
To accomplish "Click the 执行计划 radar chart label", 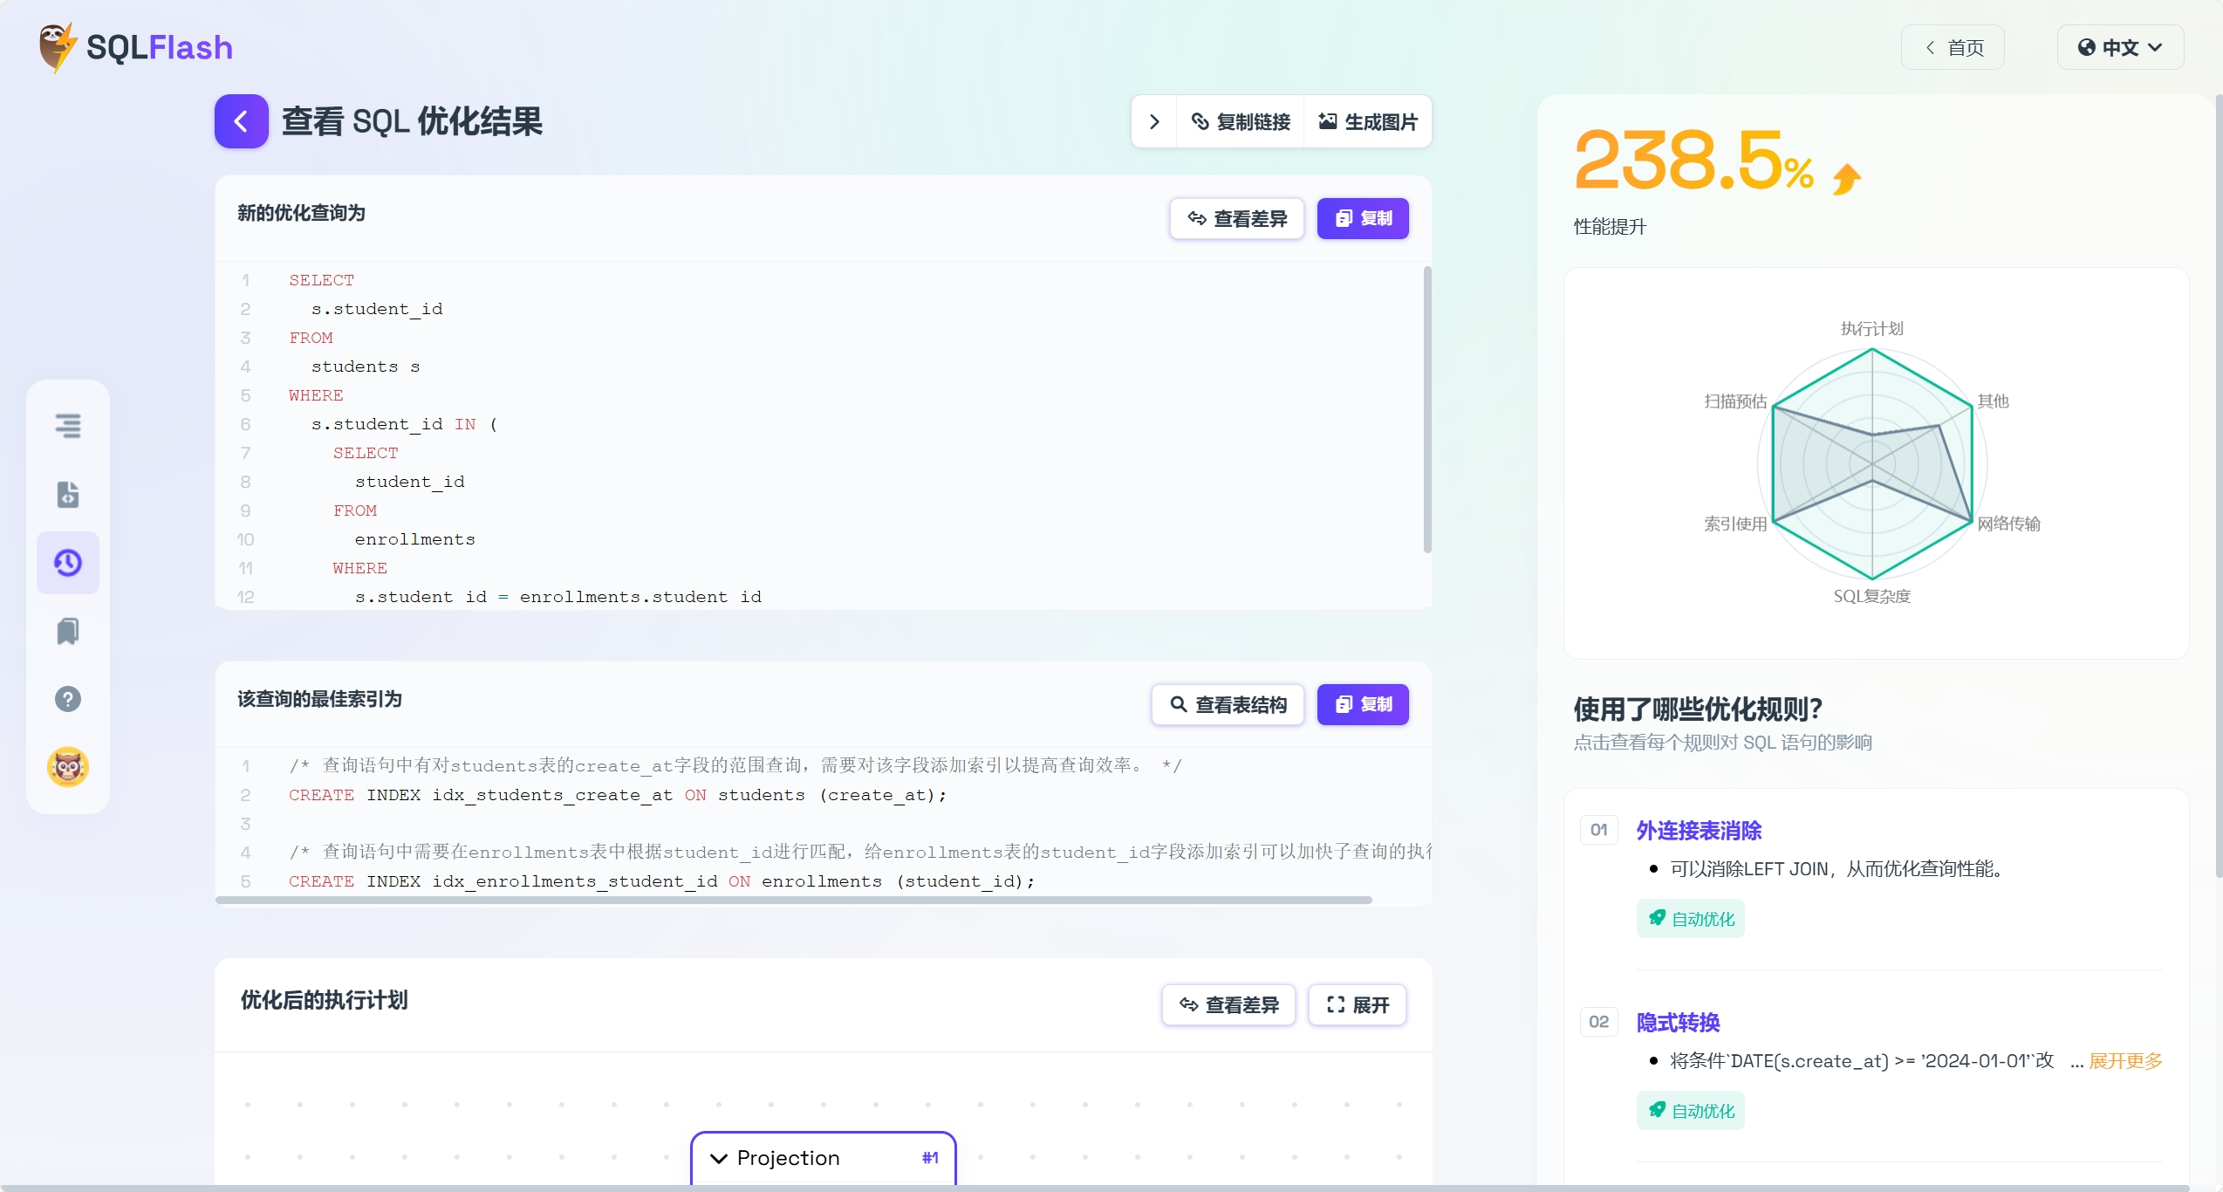I will [1871, 329].
